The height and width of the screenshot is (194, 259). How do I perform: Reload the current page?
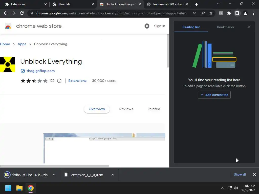tap(22, 13)
